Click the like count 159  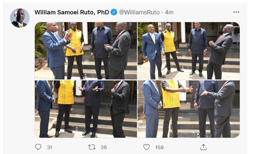tap(159, 147)
